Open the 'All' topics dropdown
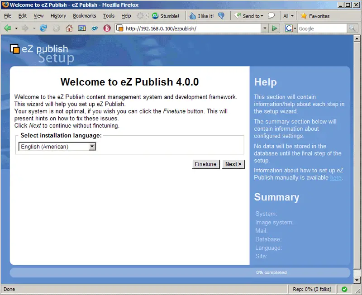Viewport: 362px width, 295px height. coord(288,16)
